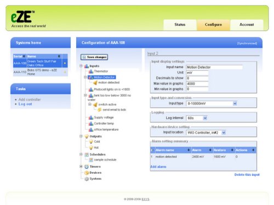Collapse the Inputs tree node
The height and width of the screenshot is (205, 274).
81,66
